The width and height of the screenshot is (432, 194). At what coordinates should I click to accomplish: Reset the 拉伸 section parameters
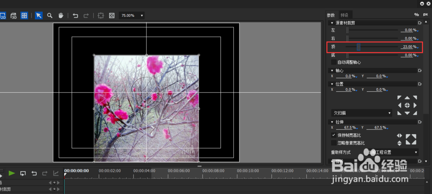(x=419, y=122)
